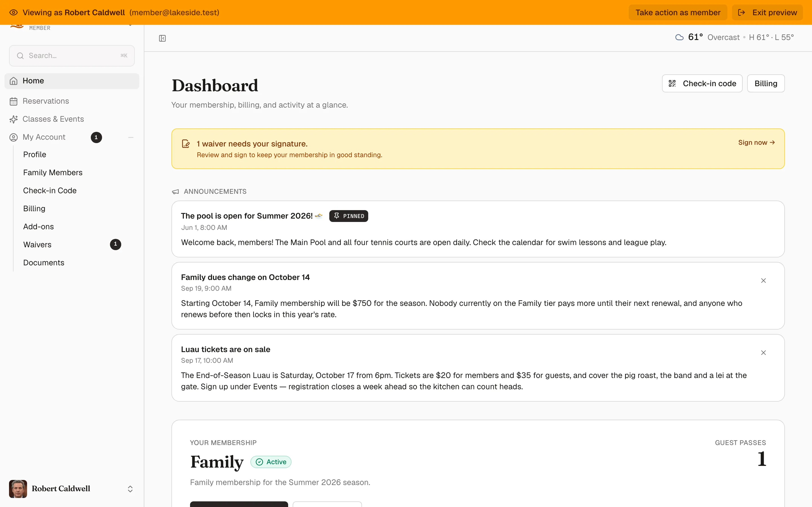This screenshot has width=812, height=507.
Task: Click the cloud weather icon
Action: (679, 37)
